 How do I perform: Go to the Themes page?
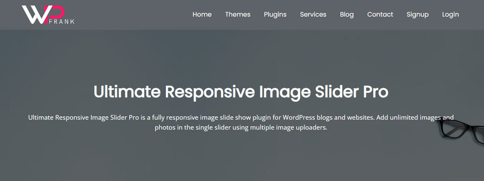[x=238, y=15]
